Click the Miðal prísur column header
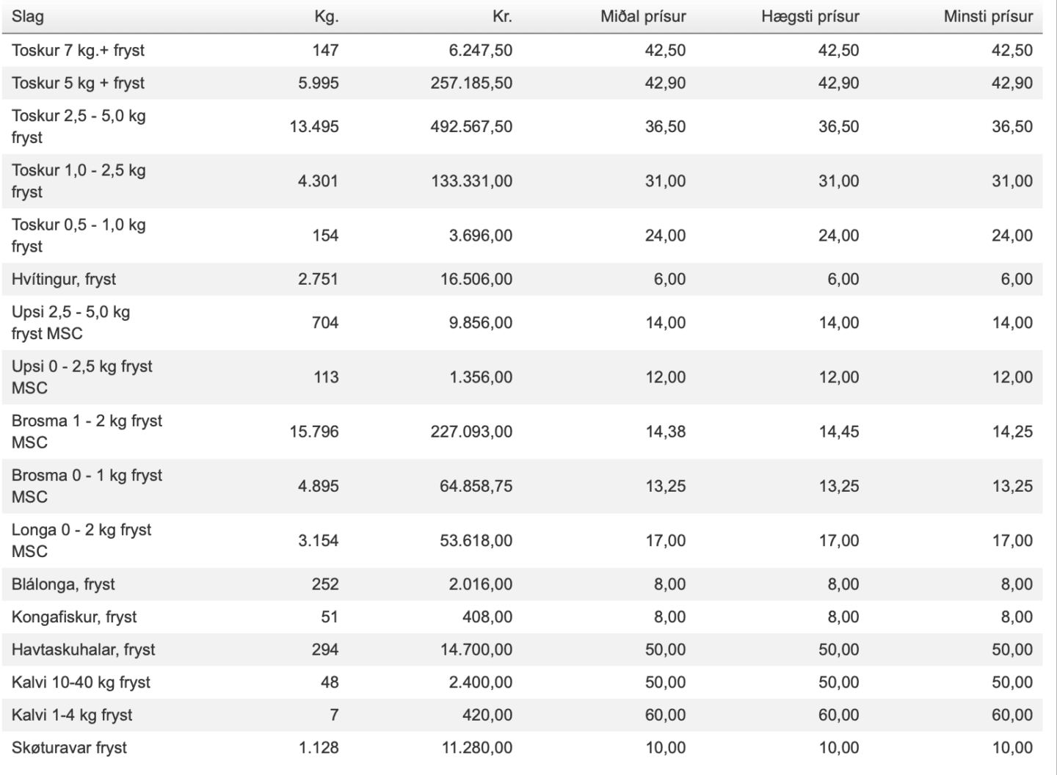1057x775 pixels. coord(643,16)
